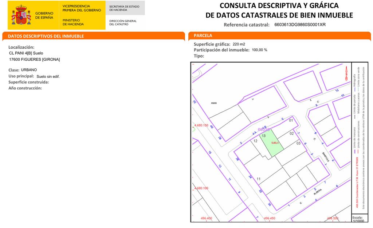Screen dimensions: 373x228
Task: Select the Dirección General del Catastro label
Action: (123, 23)
